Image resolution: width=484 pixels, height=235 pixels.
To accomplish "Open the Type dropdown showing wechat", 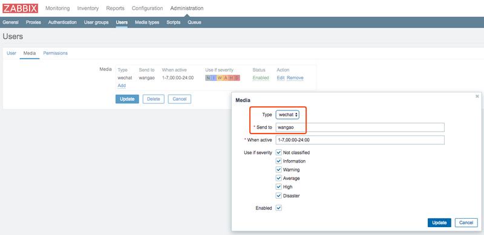I will (287, 114).
